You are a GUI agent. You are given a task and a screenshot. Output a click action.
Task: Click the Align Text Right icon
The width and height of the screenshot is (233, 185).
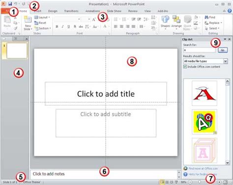point(128,26)
